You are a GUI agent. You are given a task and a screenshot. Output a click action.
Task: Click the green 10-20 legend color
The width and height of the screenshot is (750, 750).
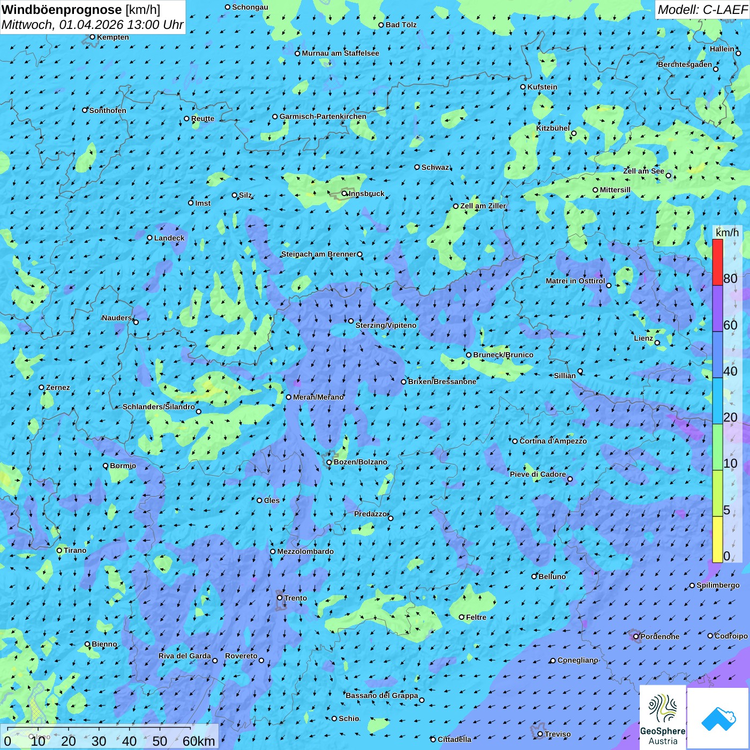point(717,447)
